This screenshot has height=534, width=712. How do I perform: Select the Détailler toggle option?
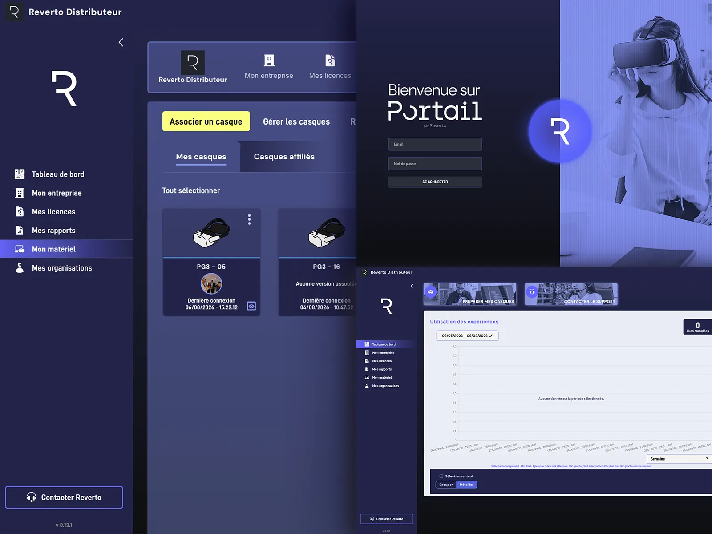click(467, 485)
